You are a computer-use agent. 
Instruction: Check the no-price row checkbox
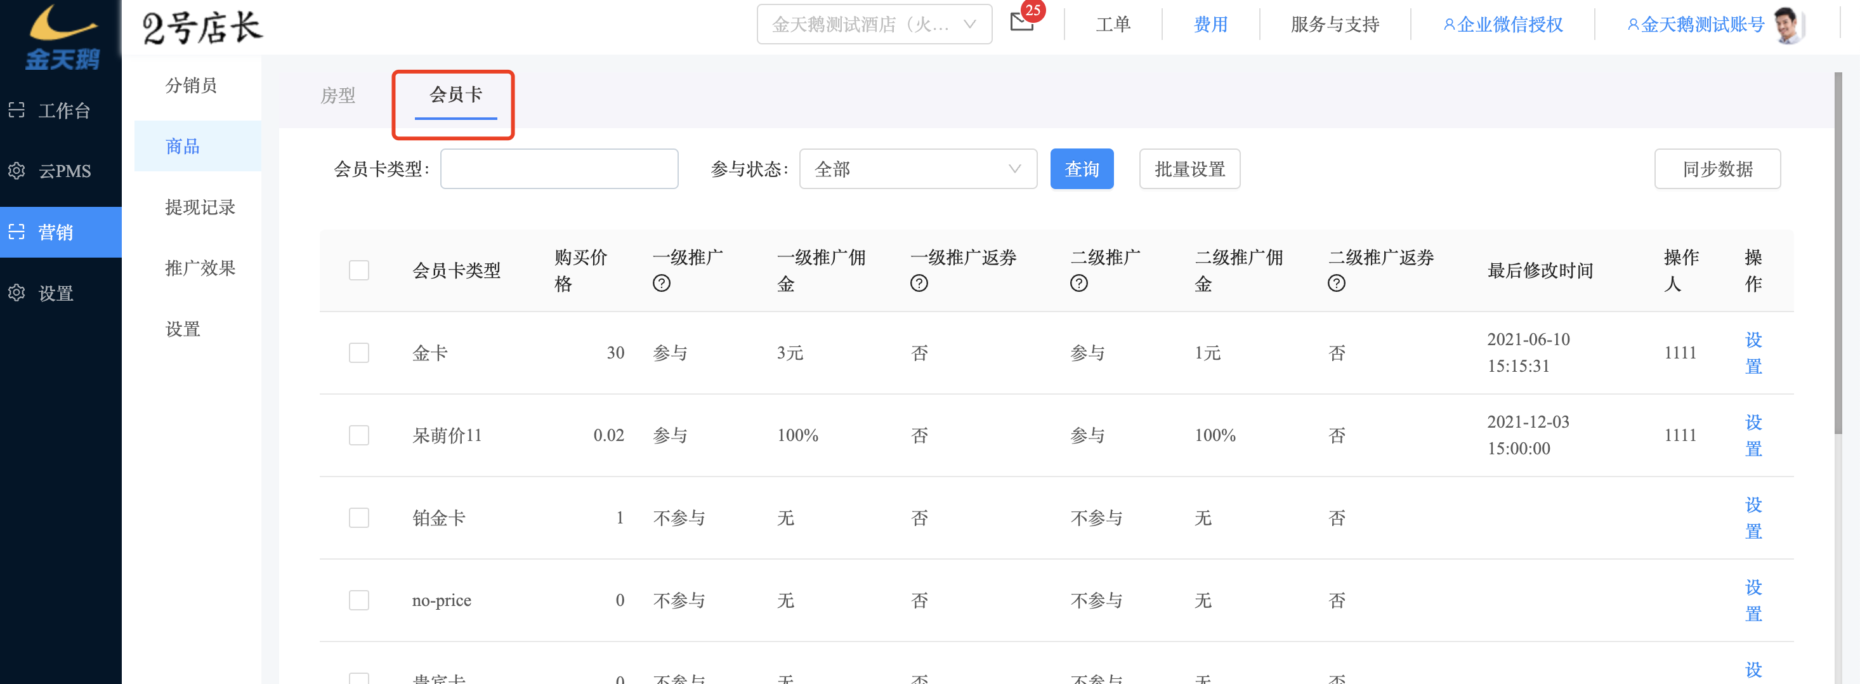click(359, 600)
